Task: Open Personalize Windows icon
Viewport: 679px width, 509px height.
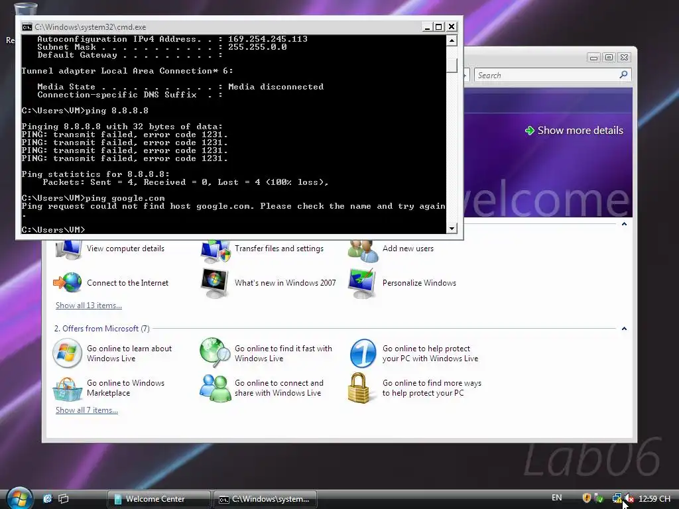Action: (363, 282)
